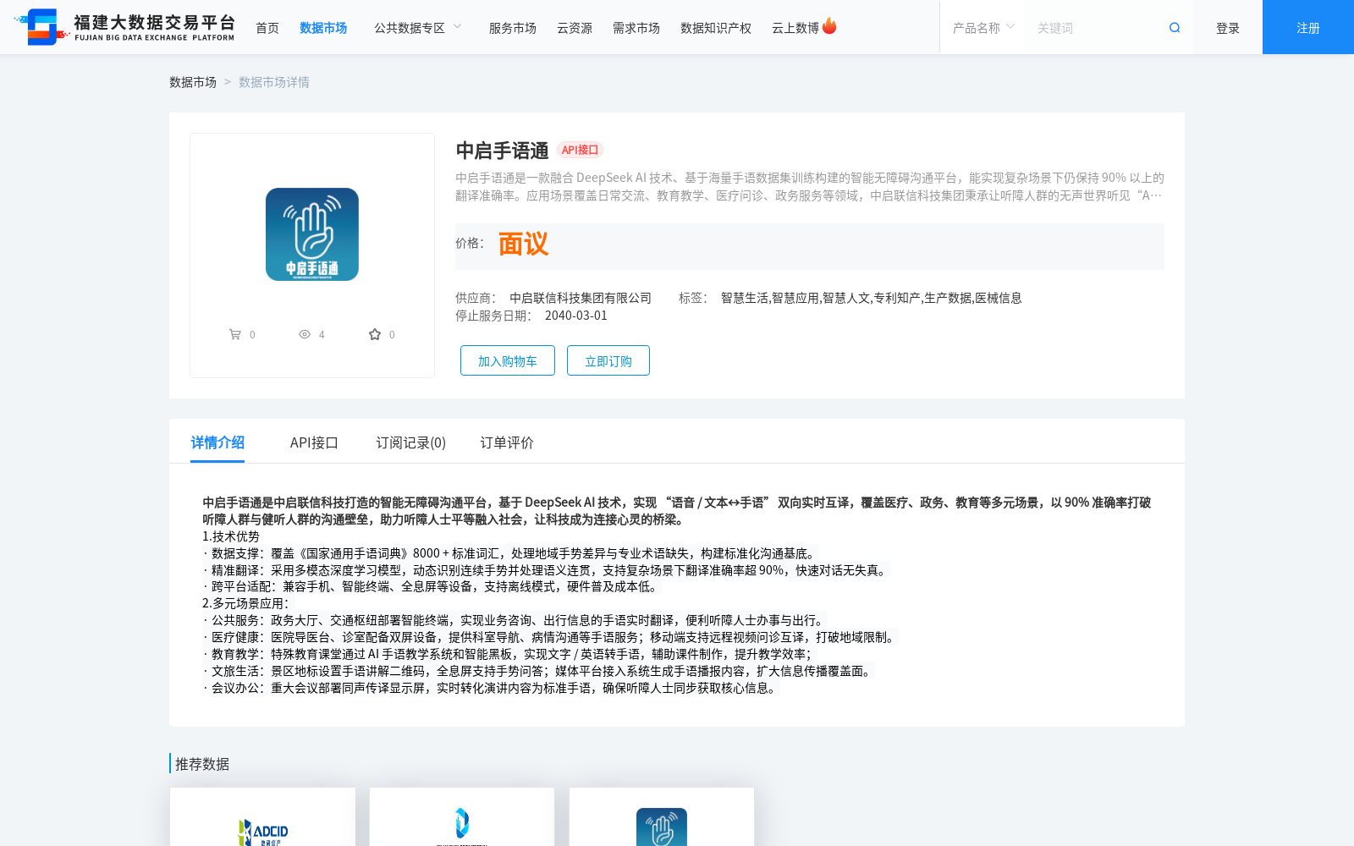Open 数据知识产权 navigation item
Screen dimensions: 1354x846
[x=716, y=28]
